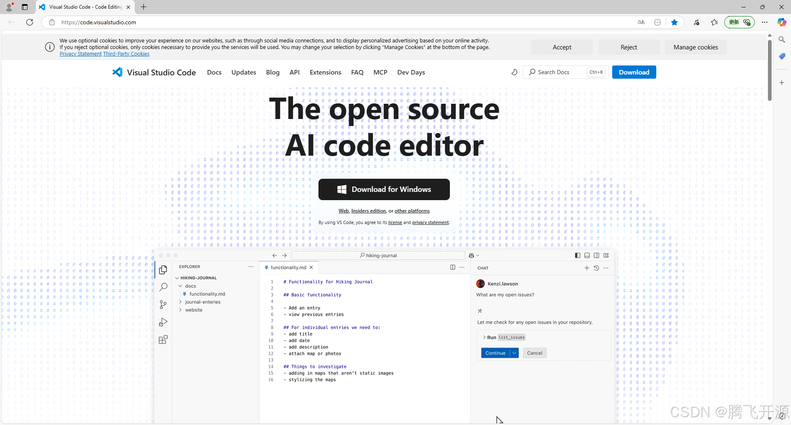Screen dimensions: 791x425
Task: Click the browser favorites star icon
Action: (x=674, y=22)
